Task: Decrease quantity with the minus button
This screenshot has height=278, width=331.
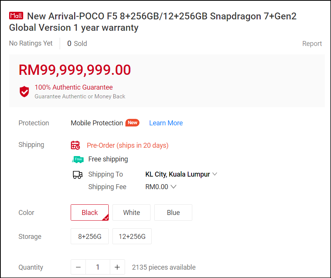Action: (78, 267)
